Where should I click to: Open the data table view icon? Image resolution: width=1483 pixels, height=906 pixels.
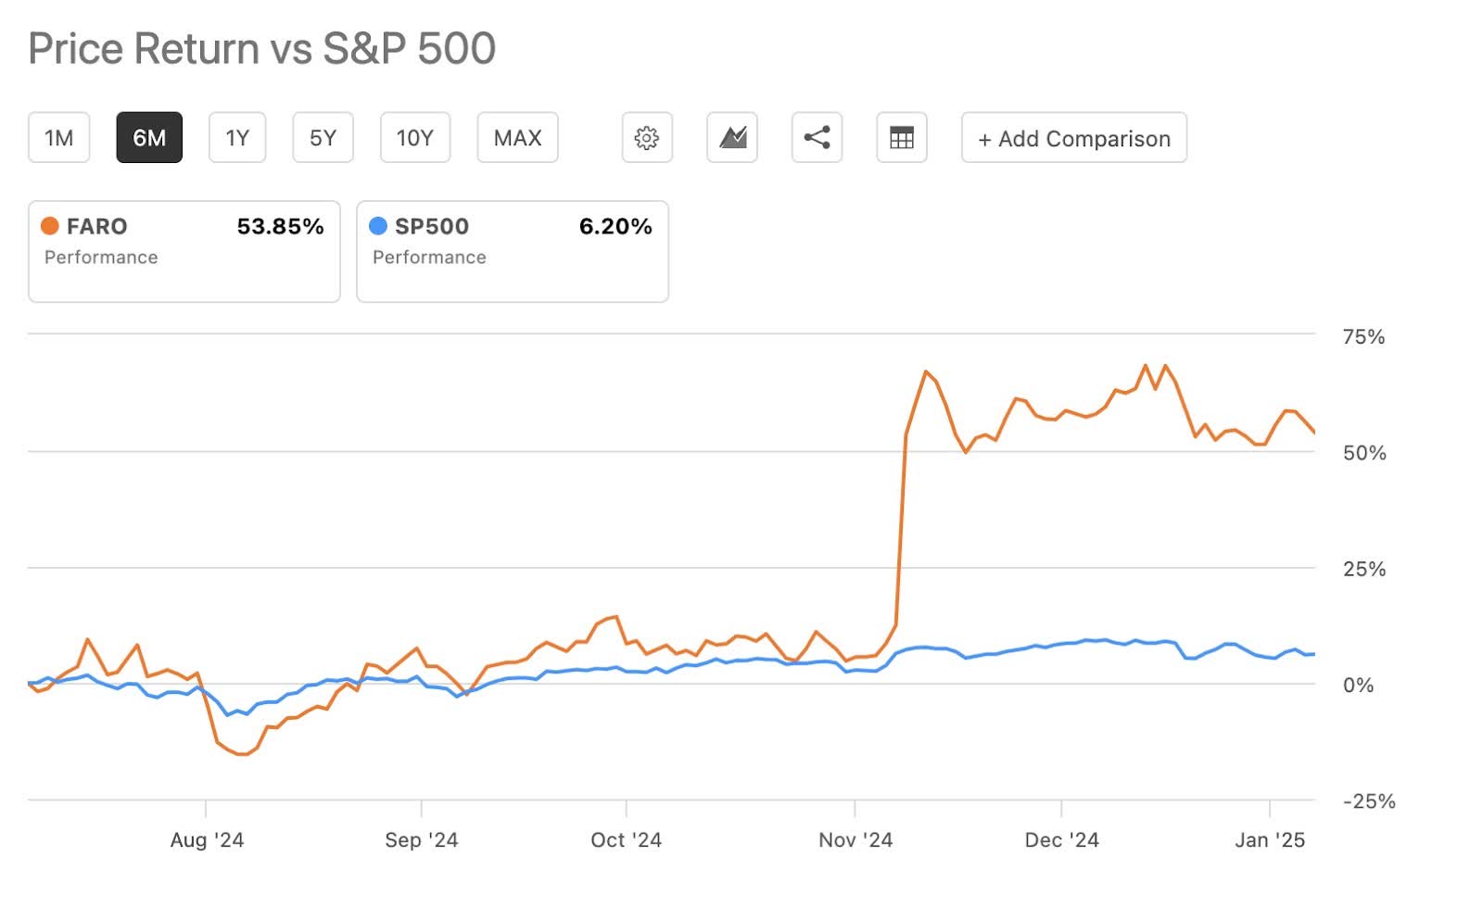coord(900,137)
